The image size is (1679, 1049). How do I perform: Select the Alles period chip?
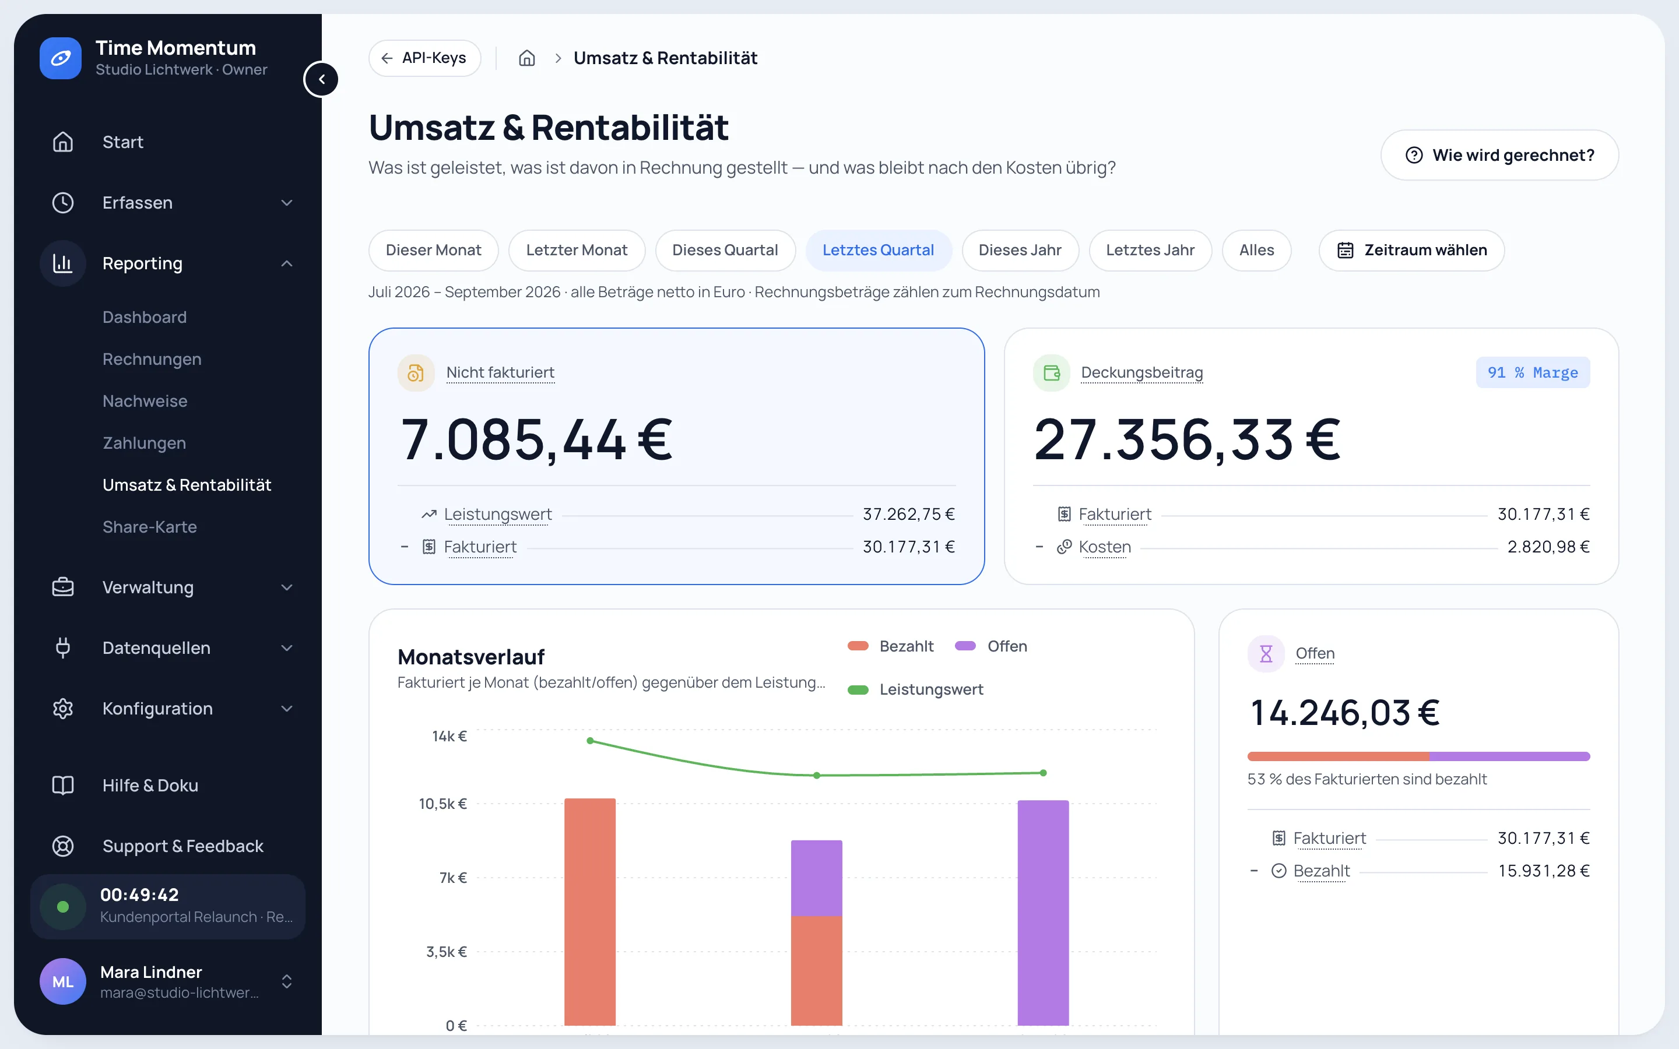(x=1256, y=250)
